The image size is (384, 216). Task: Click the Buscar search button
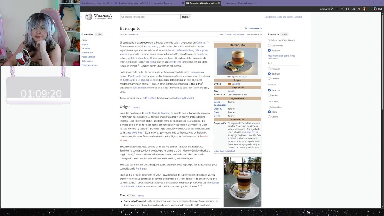tap(186, 17)
